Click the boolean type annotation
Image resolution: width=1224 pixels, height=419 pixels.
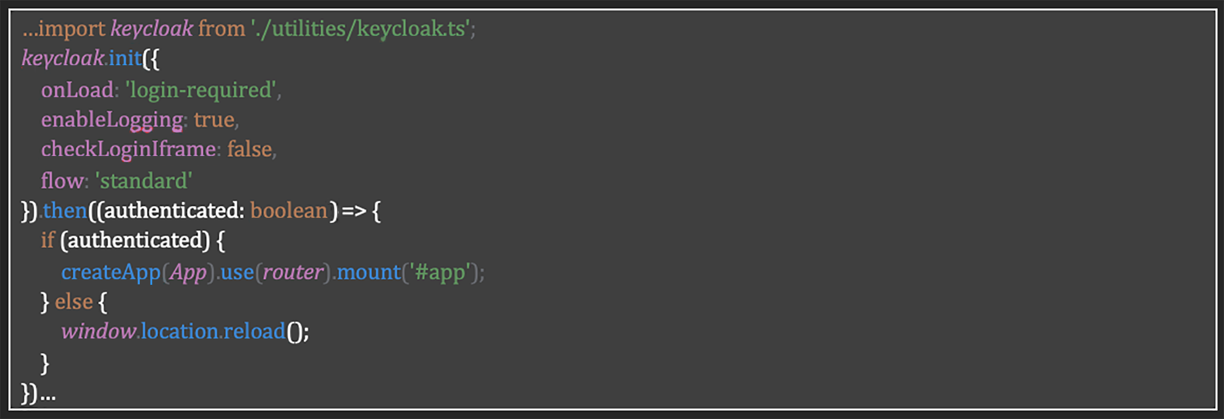tap(289, 211)
